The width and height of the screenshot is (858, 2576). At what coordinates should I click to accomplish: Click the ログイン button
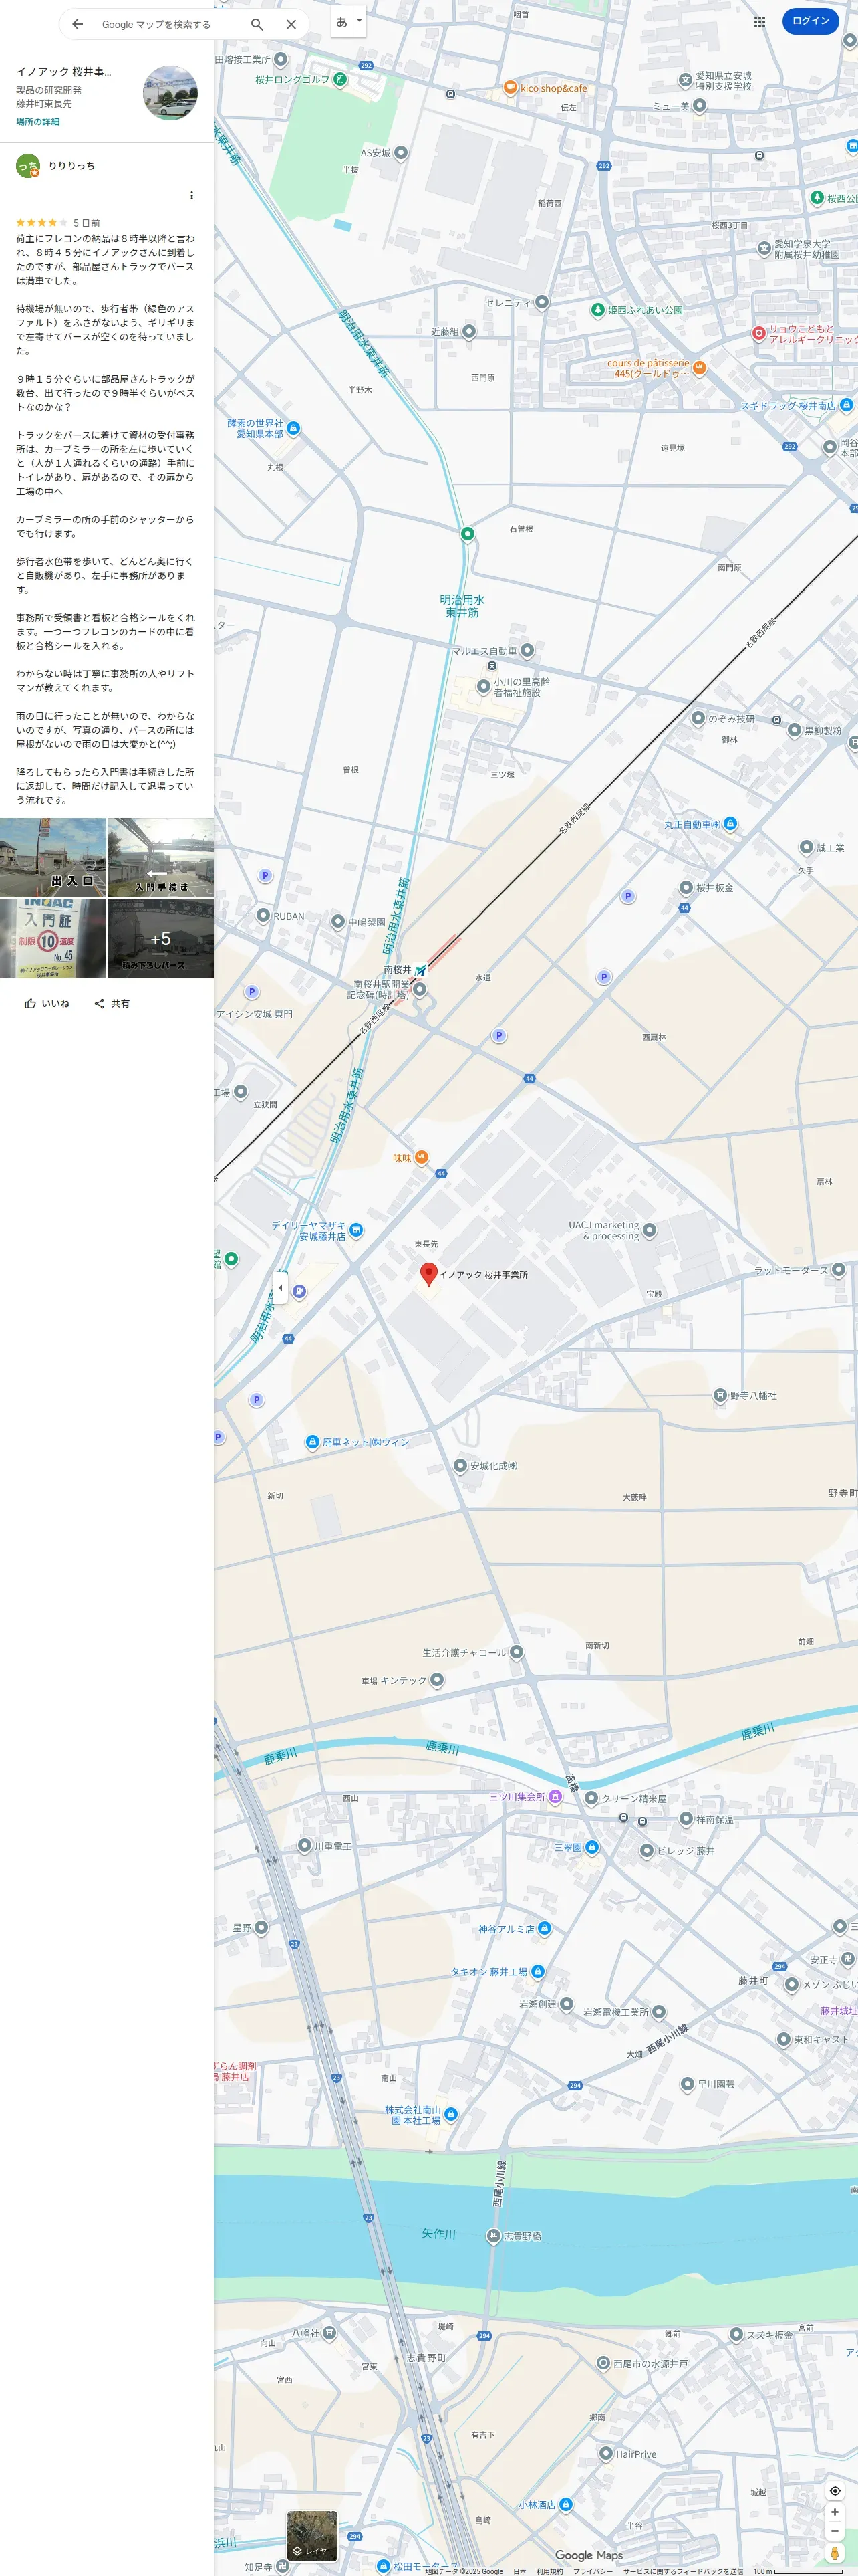810,21
